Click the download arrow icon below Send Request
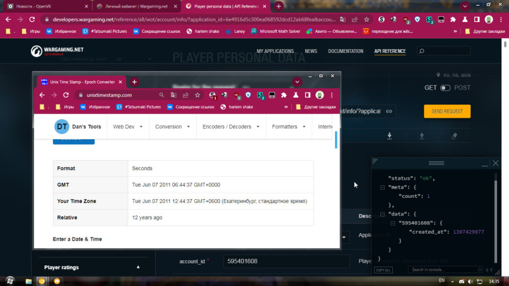Screen dimensions: 509x286 (390, 136)
